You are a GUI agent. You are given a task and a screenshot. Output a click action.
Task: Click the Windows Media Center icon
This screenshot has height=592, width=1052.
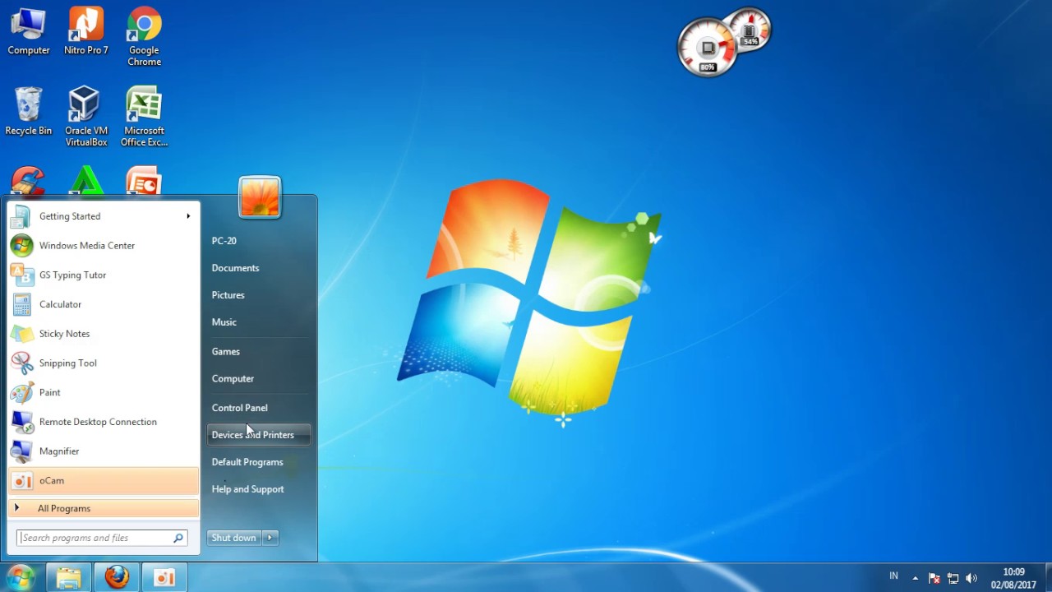click(21, 246)
